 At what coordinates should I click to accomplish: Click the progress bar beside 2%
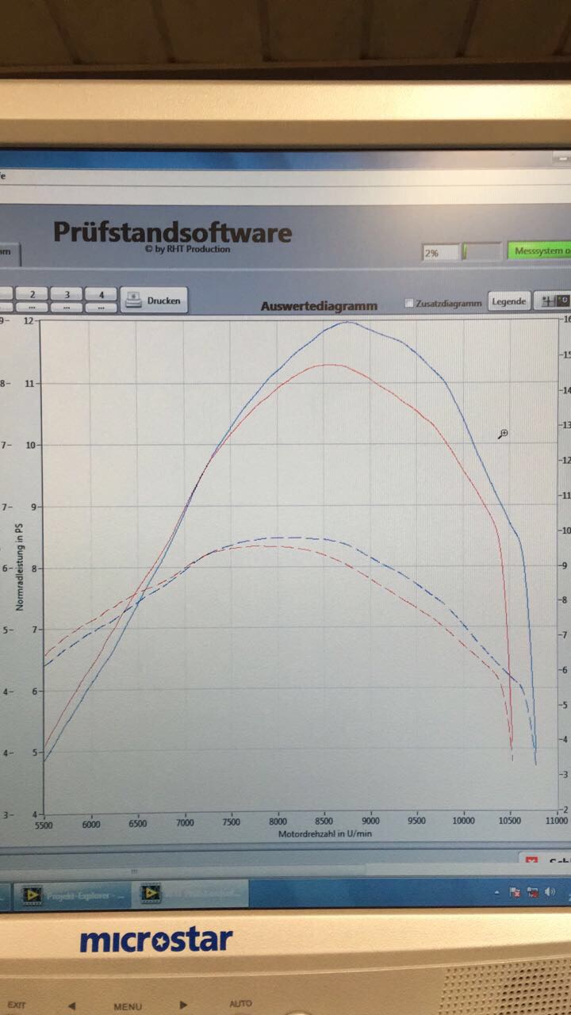[x=482, y=253]
